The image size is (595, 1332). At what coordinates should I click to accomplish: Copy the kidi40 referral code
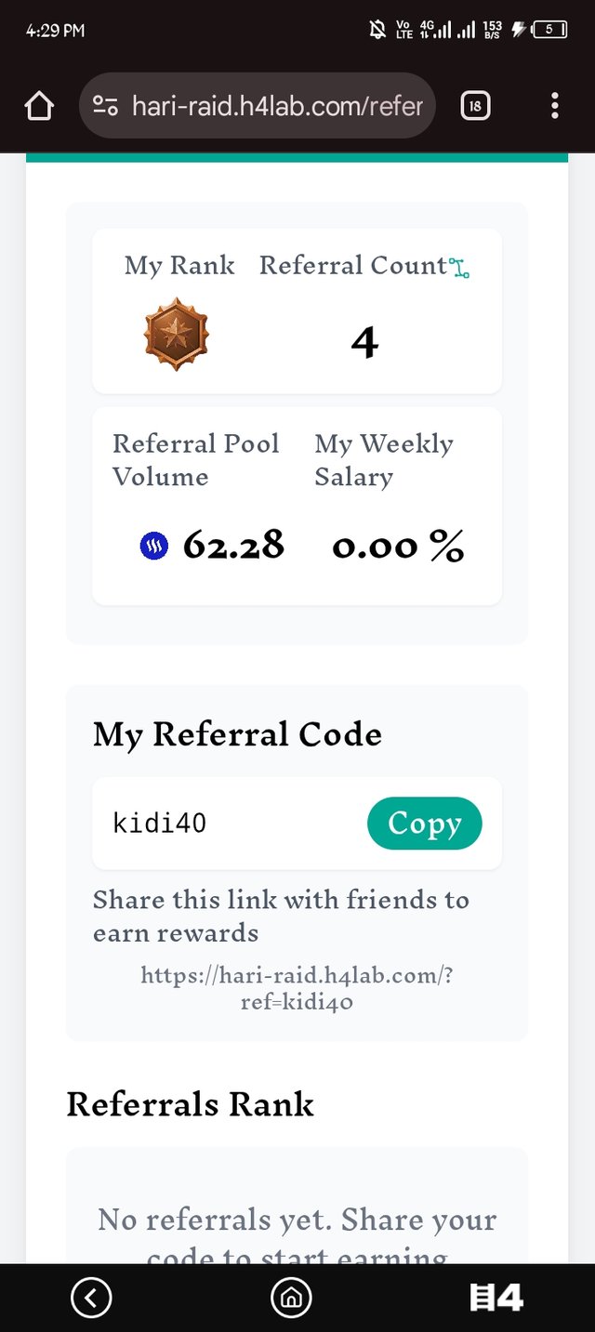point(425,824)
